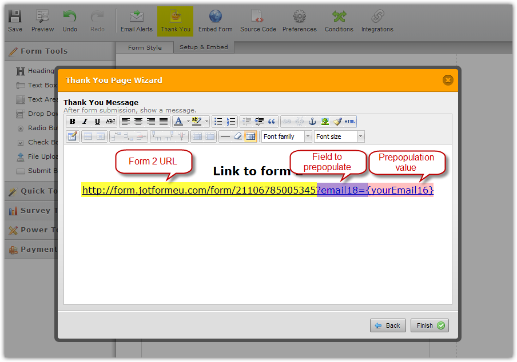The width and height of the screenshot is (517, 362).
Task: Toggle bold formatting in the editor
Action: [x=73, y=122]
